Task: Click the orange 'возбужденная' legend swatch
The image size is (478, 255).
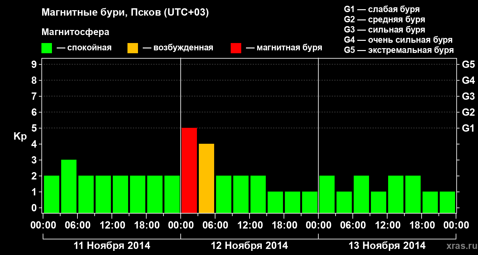Action: 133,48
